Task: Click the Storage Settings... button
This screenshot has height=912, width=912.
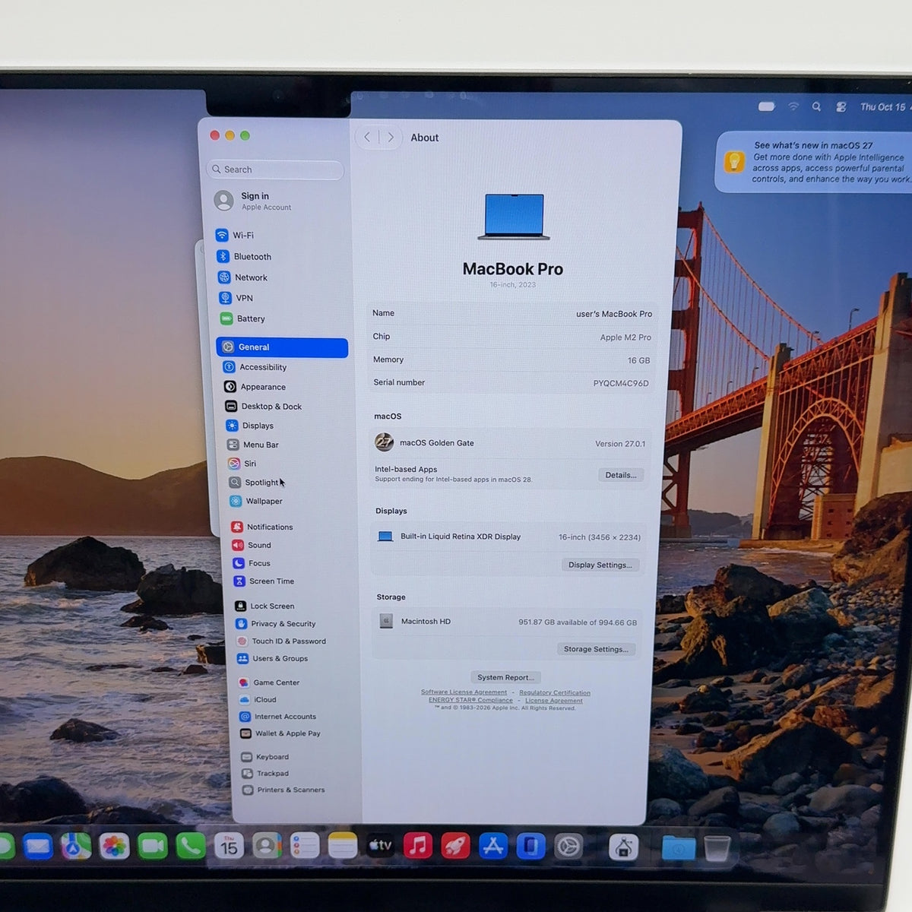Action: tap(596, 649)
